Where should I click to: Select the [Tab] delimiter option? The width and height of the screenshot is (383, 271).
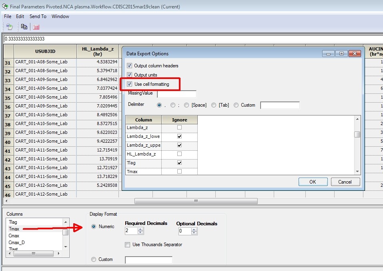click(x=214, y=105)
